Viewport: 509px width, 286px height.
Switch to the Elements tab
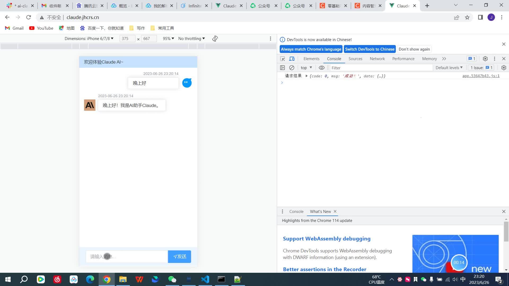pos(311,59)
